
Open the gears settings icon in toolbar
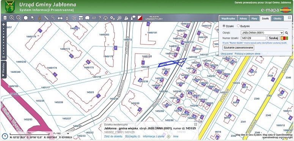point(113,18)
